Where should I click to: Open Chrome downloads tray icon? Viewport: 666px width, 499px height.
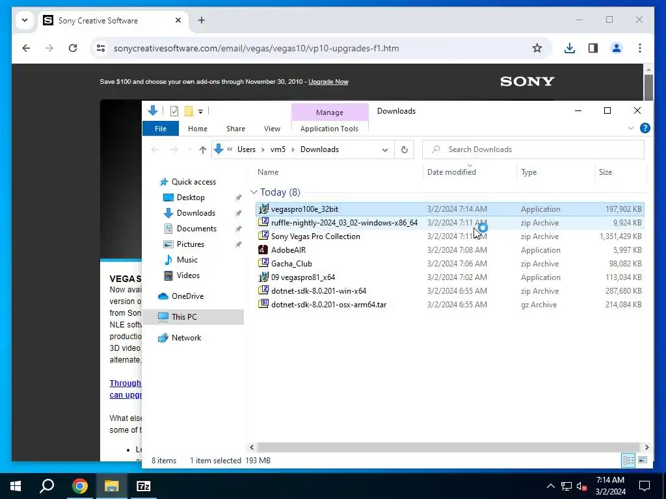click(x=570, y=48)
